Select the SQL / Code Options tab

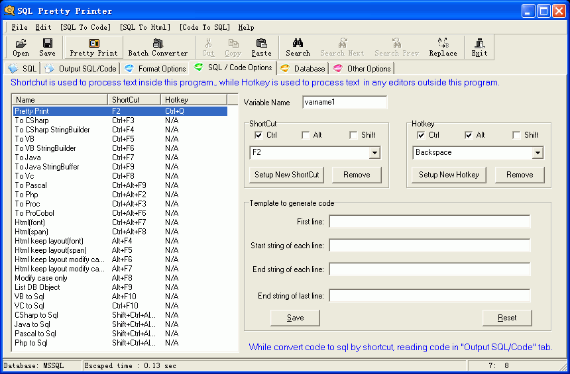(x=233, y=68)
